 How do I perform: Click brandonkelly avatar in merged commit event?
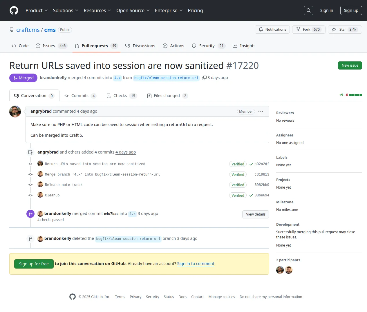[x=40, y=214]
